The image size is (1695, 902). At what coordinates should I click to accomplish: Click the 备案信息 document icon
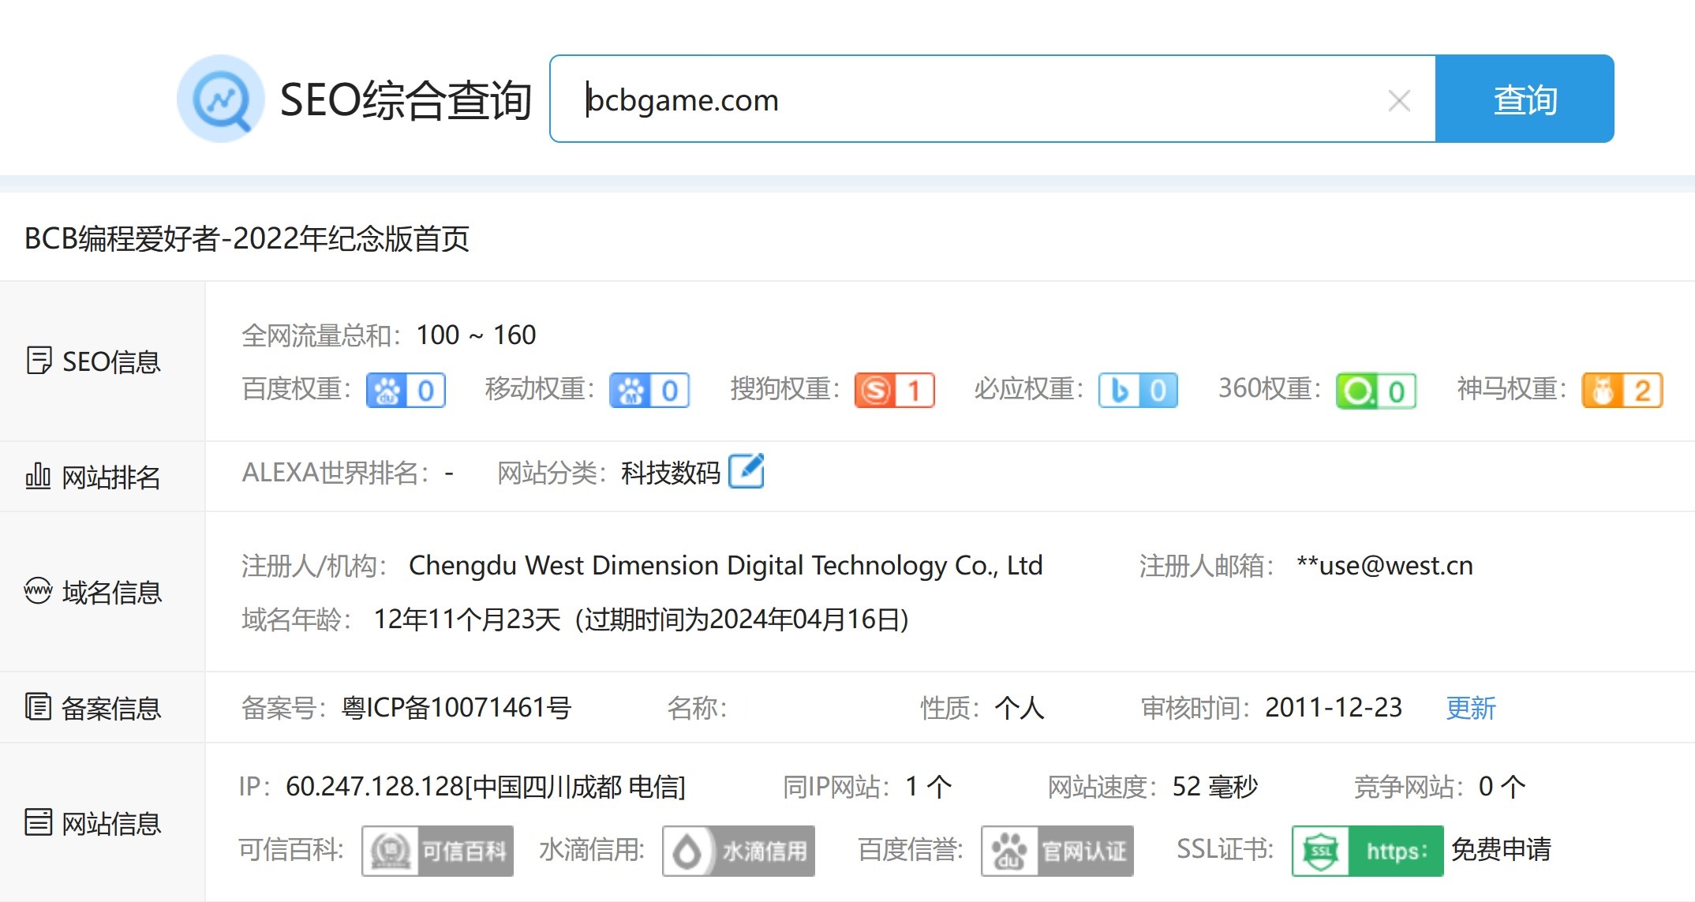(38, 706)
